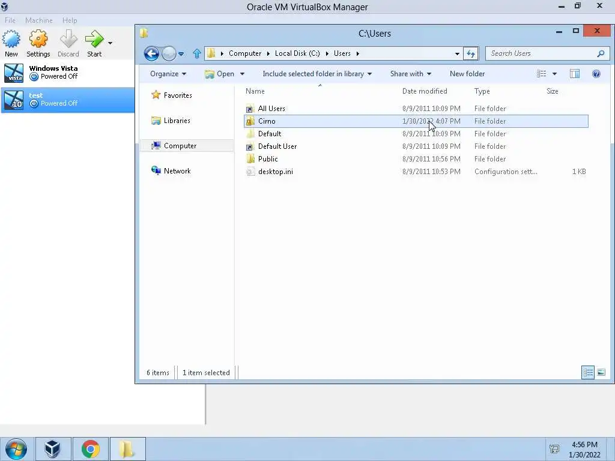
Task: Sort by Date modified column header
Action: pyautogui.click(x=425, y=91)
